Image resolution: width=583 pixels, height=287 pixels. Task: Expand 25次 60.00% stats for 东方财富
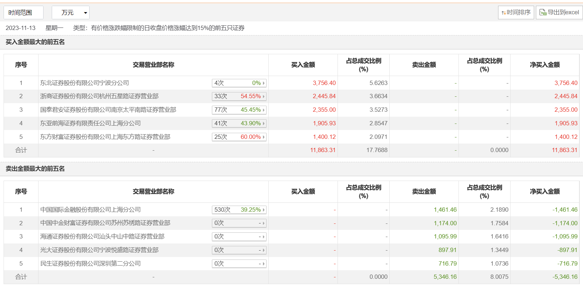(x=239, y=137)
